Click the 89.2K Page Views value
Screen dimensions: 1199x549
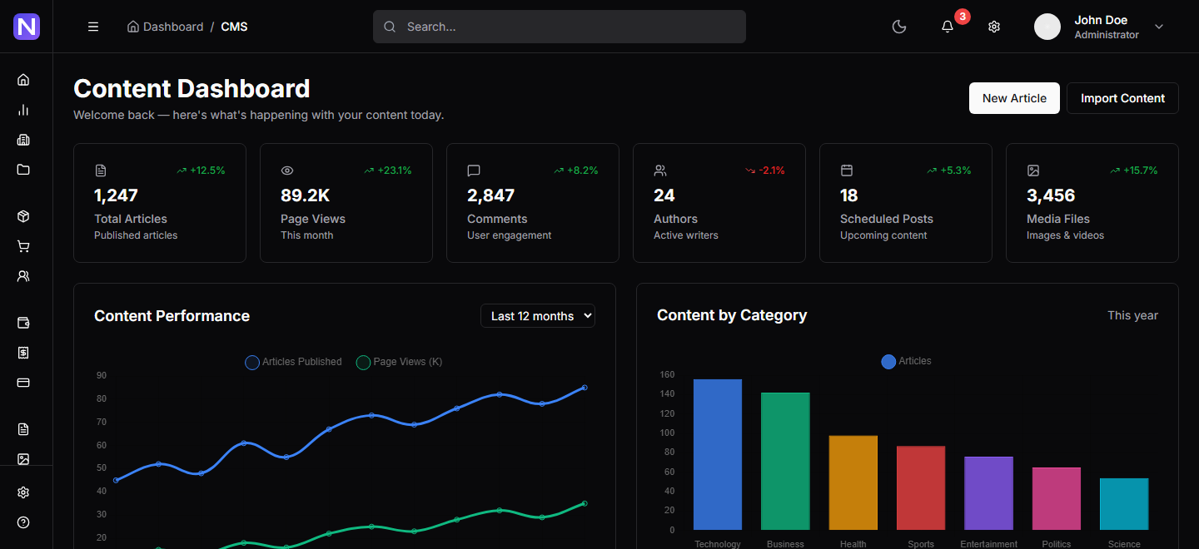306,195
